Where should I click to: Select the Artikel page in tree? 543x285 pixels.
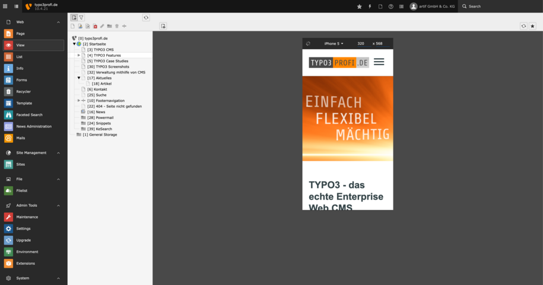click(x=101, y=84)
